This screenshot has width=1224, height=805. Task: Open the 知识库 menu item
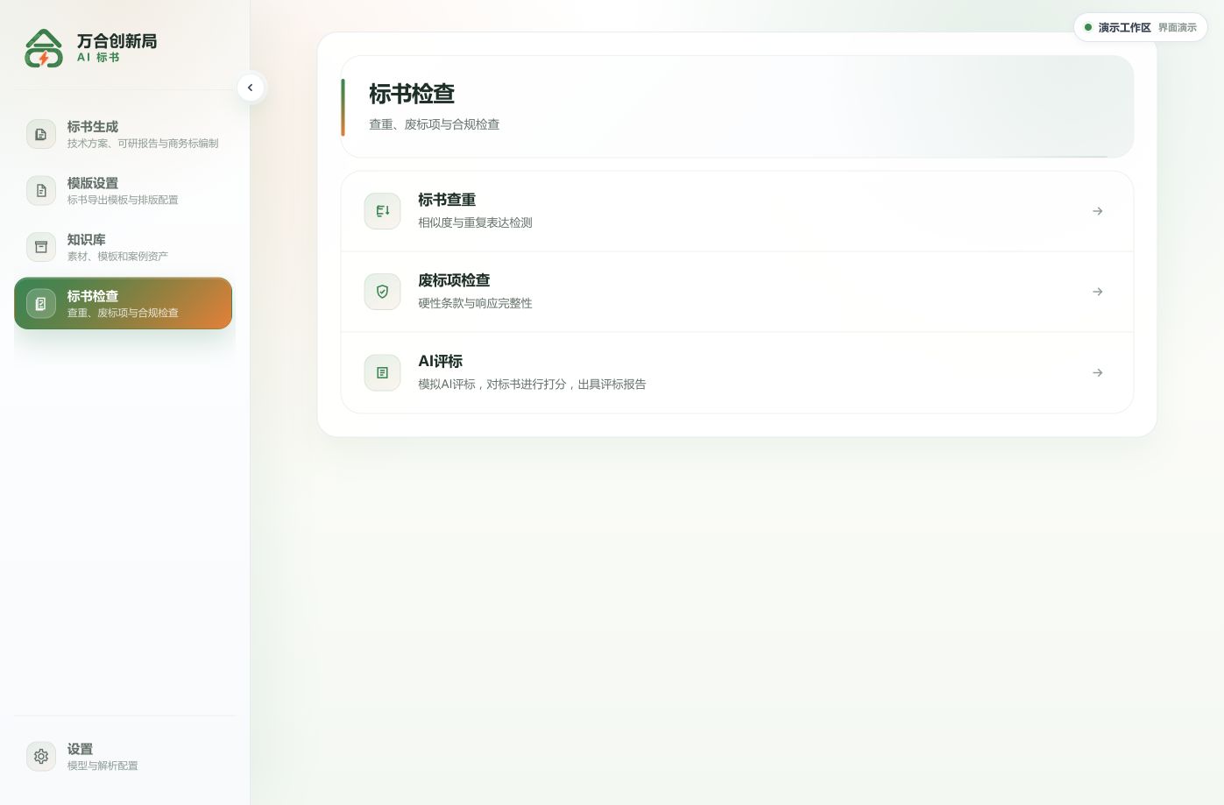pyautogui.click(x=123, y=247)
